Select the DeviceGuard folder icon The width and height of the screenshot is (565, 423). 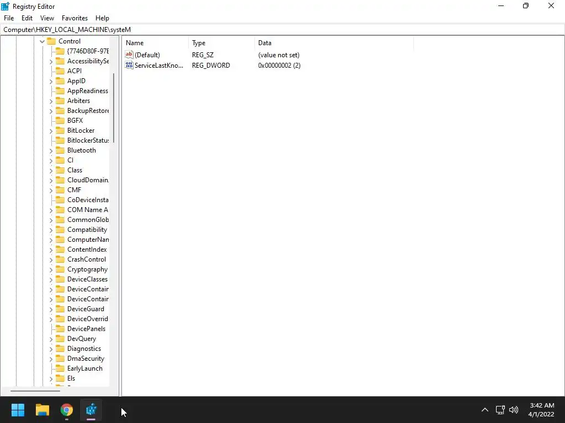pyautogui.click(x=60, y=309)
